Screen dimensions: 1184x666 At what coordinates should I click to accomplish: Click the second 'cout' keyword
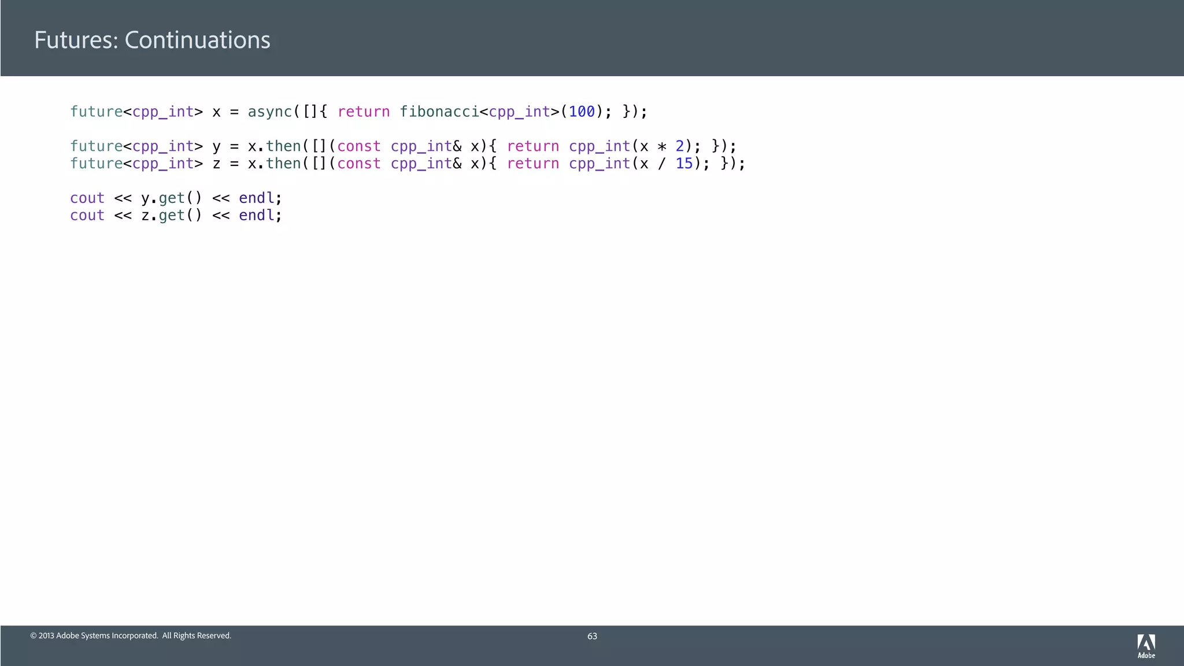87,216
